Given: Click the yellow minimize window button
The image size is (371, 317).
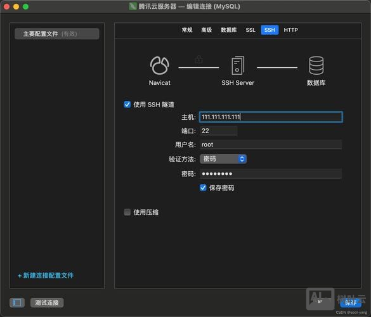Looking at the screenshot, I should pos(16,6).
